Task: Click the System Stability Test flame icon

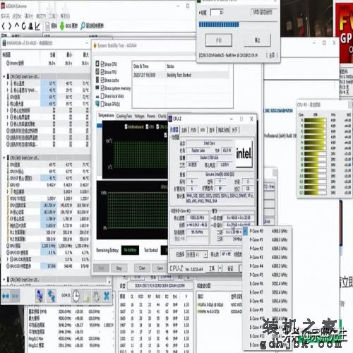Action: click(95, 45)
